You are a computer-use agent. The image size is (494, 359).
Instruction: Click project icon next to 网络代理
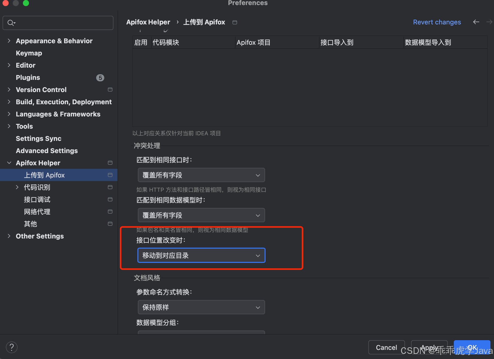click(x=110, y=212)
